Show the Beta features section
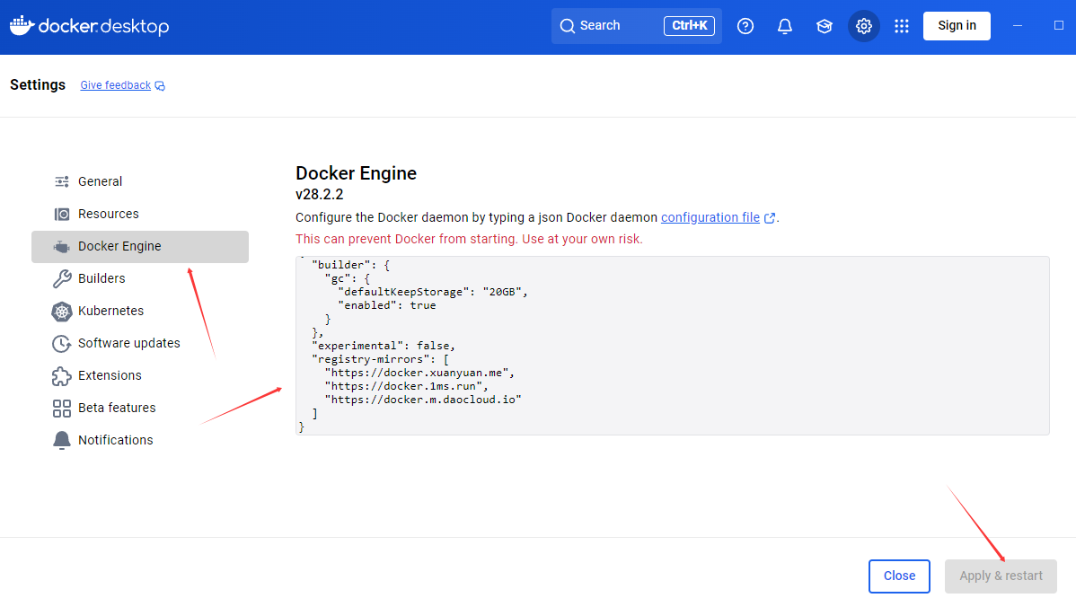The height and width of the screenshot is (598, 1076). tap(140, 408)
